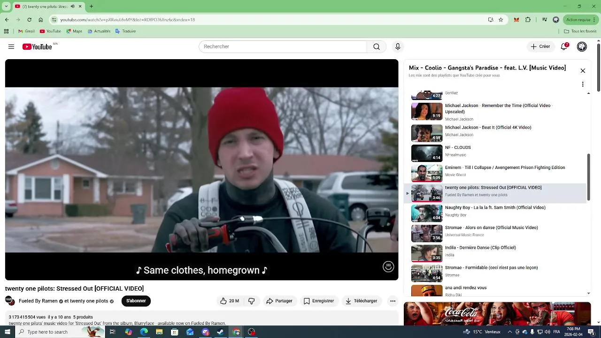Play Indila Dernière Danse playlist item
Image resolution: width=601 pixels, height=338 pixels.
click(495, 253)
